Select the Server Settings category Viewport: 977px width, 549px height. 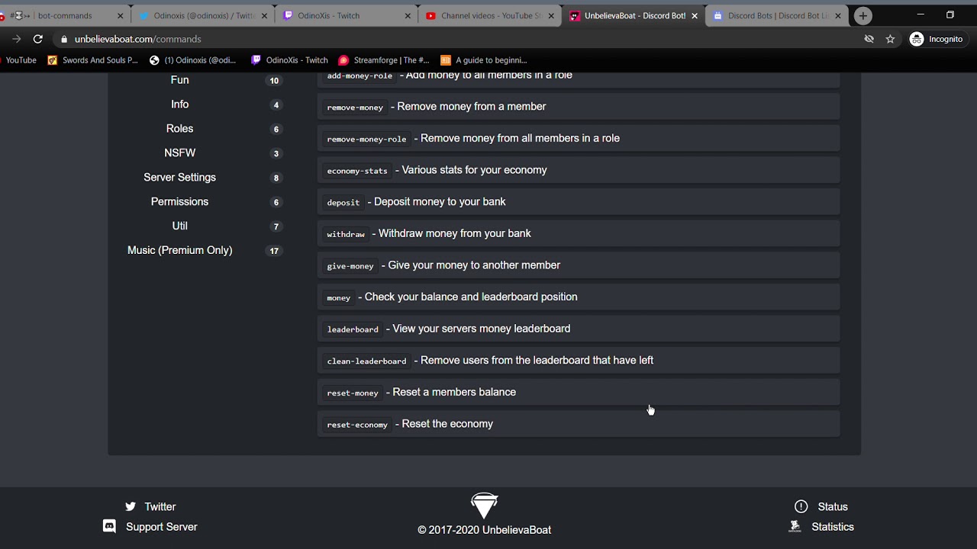[180, 178]
